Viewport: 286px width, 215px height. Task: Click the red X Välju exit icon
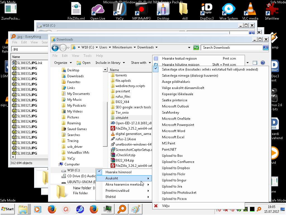(x=156, y=206)
